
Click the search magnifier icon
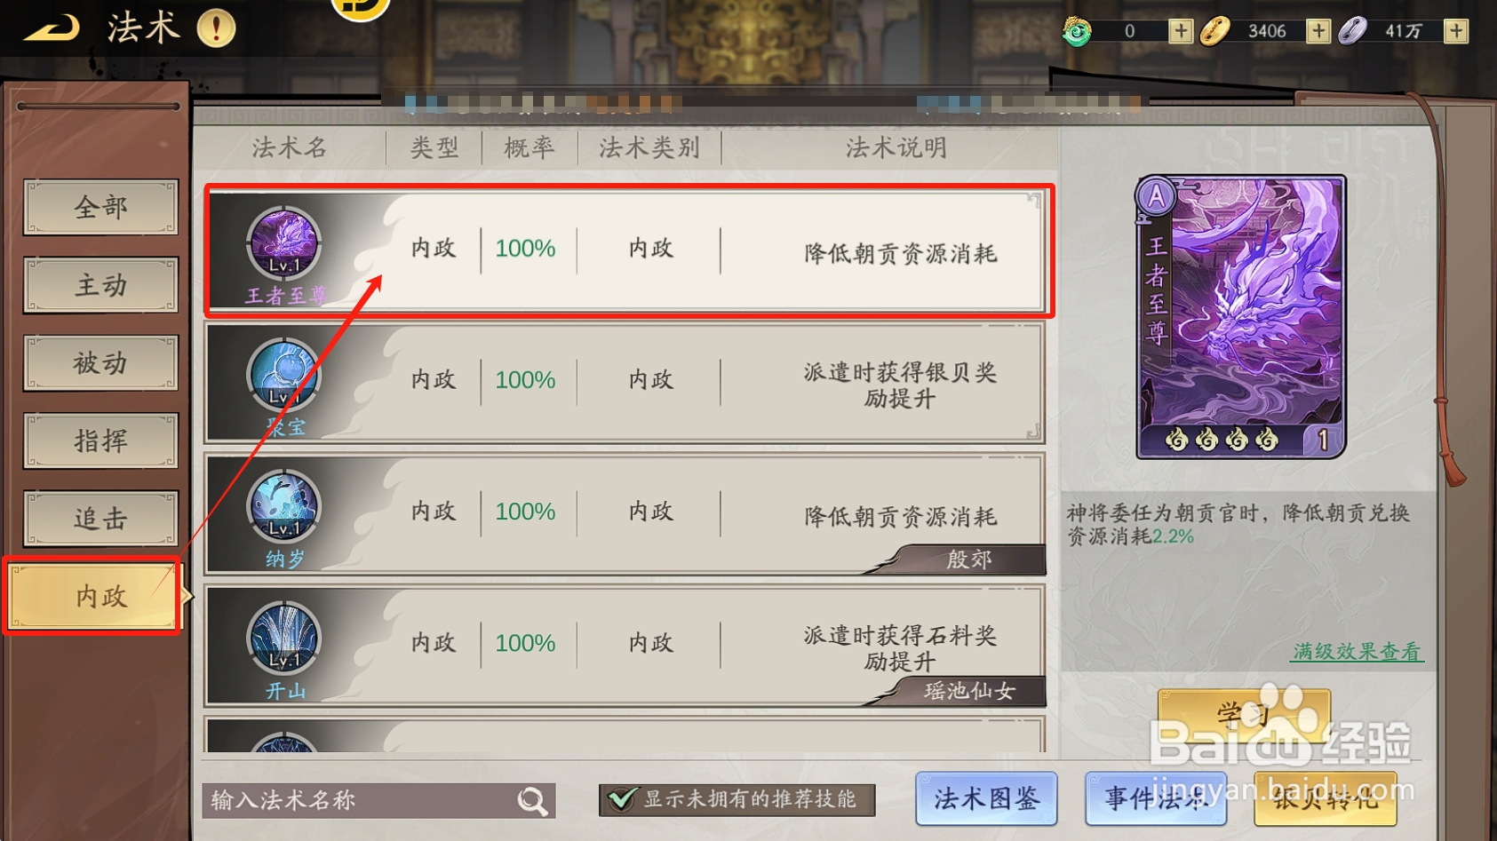[532, 801]
